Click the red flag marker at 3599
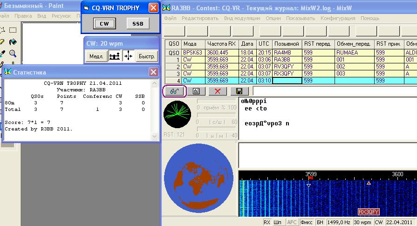Image resolution: width=417 pixels, height=226 pixels. 311,178
